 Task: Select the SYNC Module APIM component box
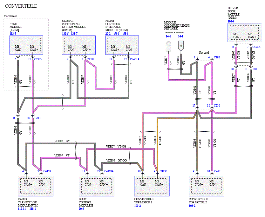pos(26,45)
